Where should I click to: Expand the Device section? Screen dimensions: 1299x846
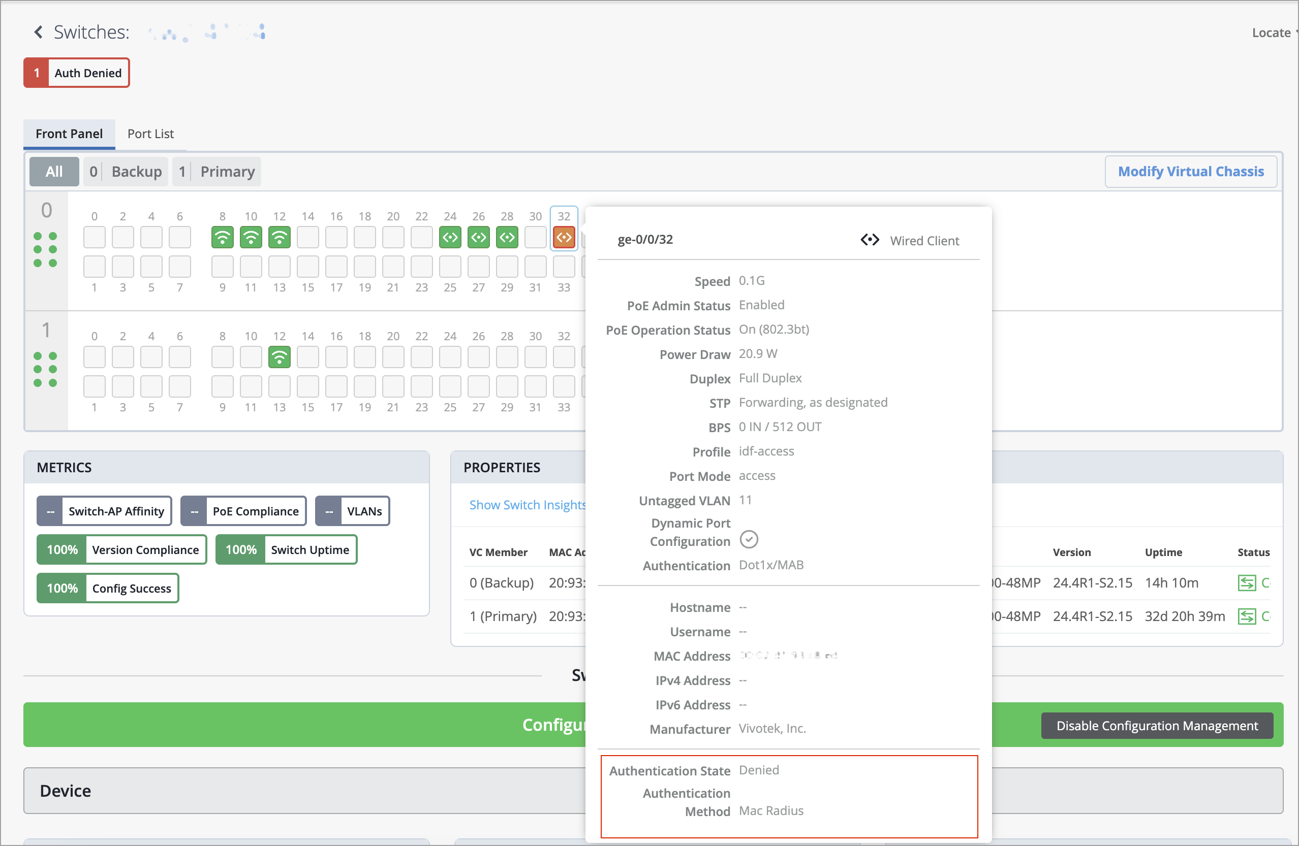65,790
